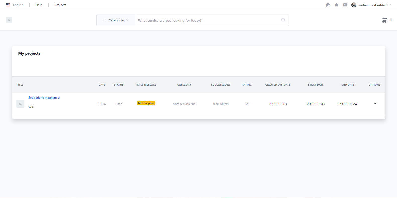Open the mohammed sabbah account menu
Screen dimensions: 397x198
coord(373,5)
